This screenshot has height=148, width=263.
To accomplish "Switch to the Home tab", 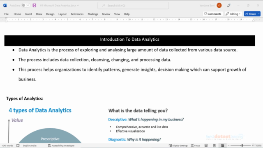I will tap(17, 14).
